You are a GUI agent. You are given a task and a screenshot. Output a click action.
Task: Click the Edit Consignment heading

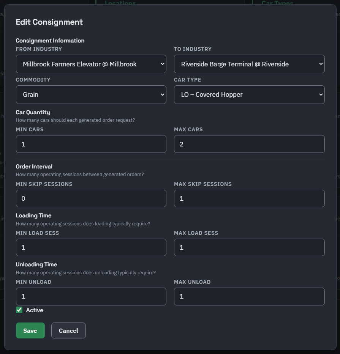[49, 22]
